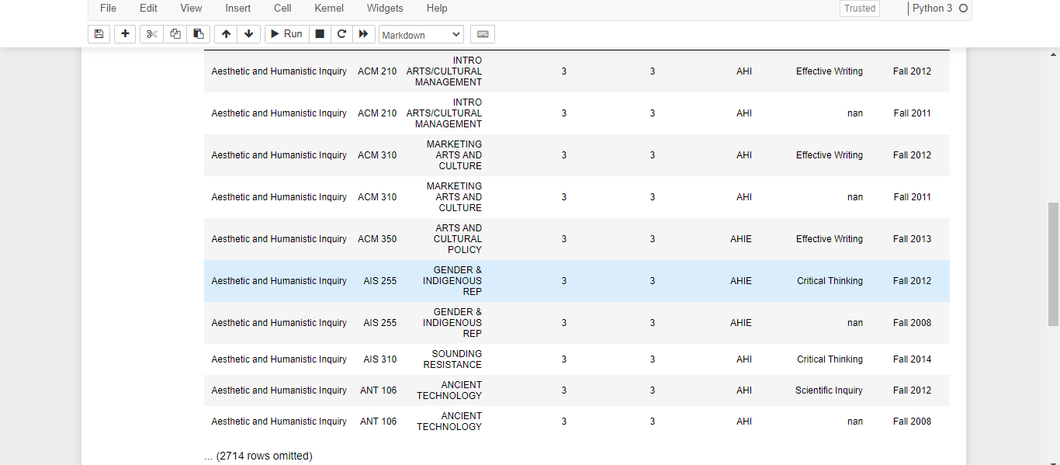
Task: Open the cell type dropdown showing Markdown
Action: 421,34
